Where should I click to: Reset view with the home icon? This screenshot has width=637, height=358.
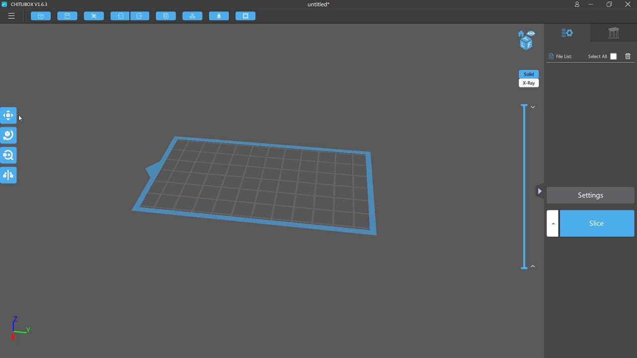521,34
